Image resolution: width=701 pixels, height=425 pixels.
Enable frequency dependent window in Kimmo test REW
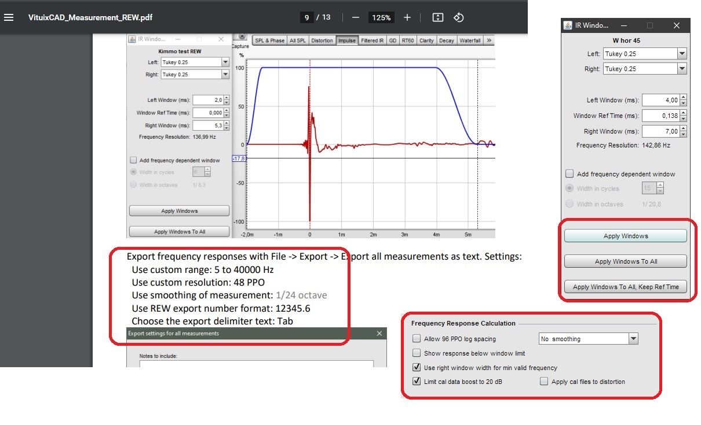(134, 160)
